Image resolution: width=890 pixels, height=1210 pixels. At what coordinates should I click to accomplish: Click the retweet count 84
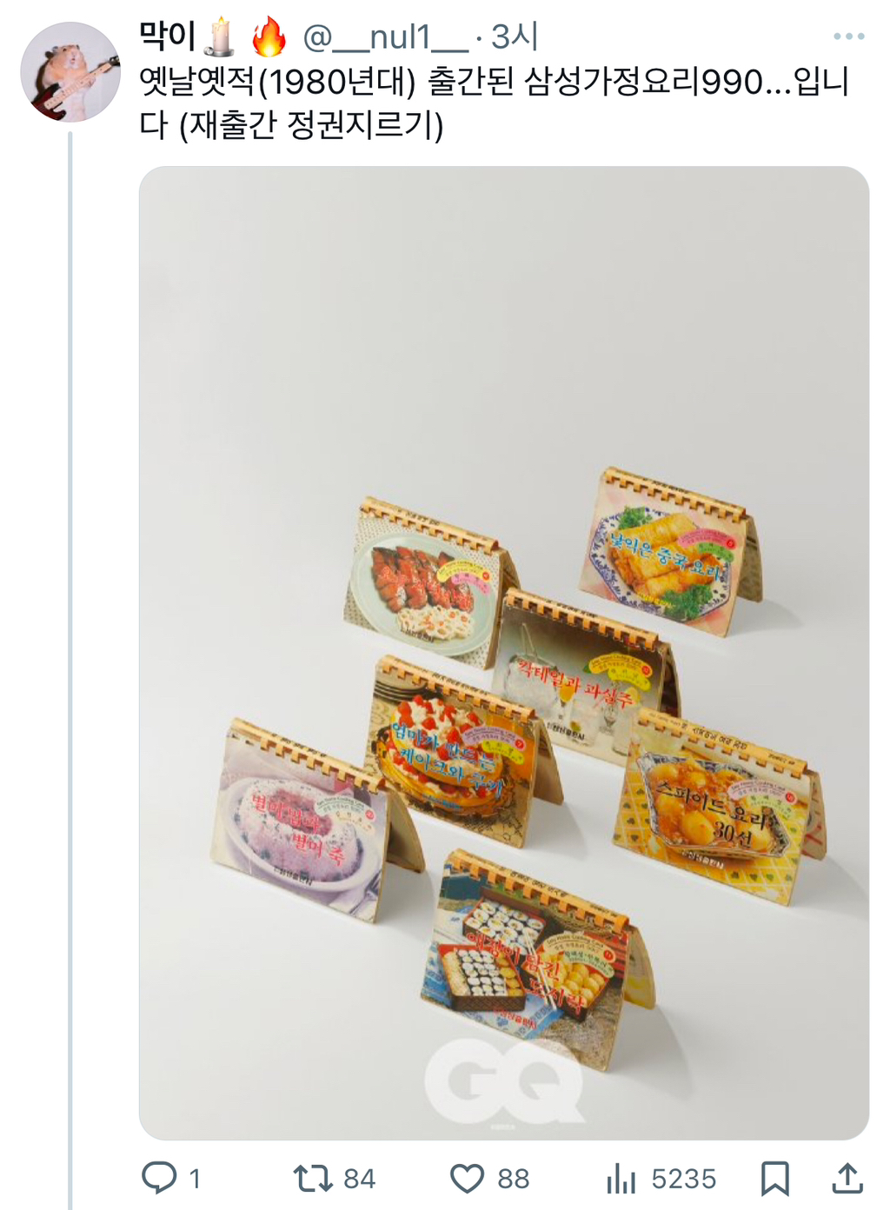pyautogui.click(x=359, y=1179)
